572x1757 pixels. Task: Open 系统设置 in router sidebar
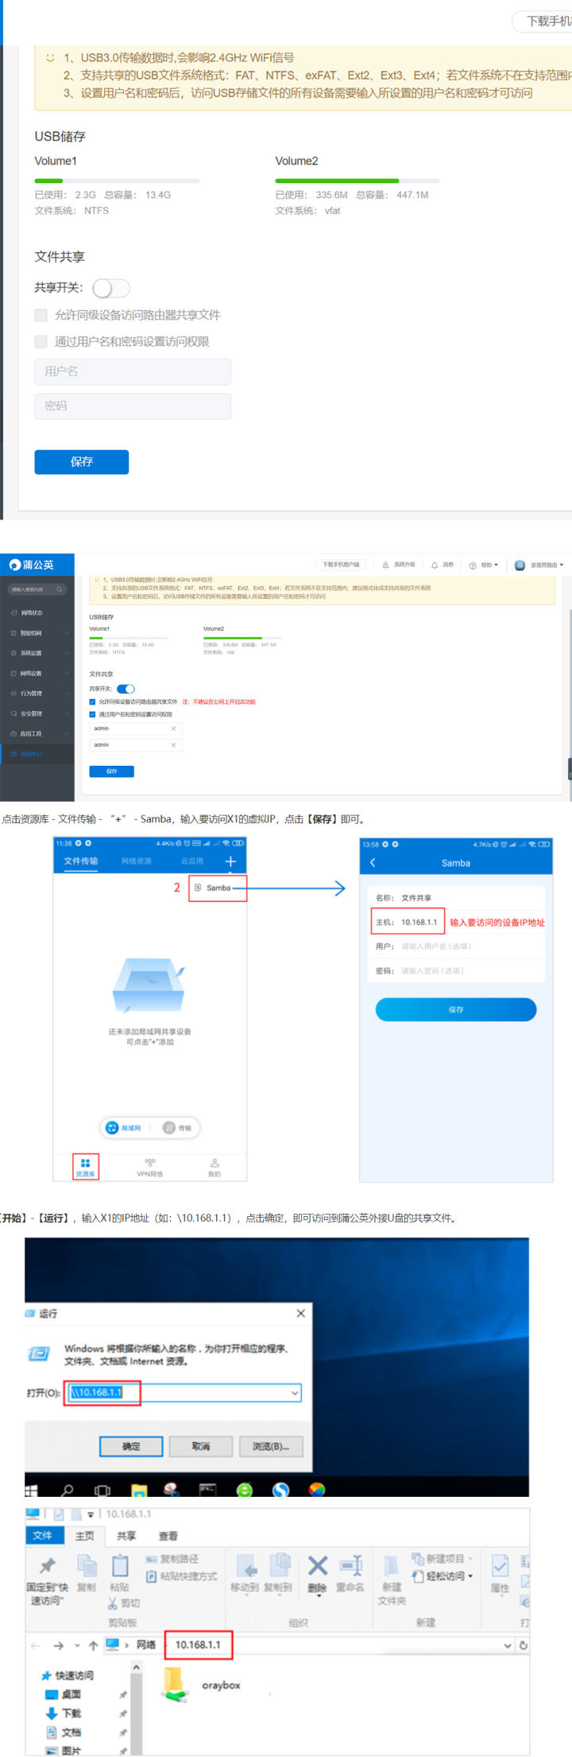point(37,653)
